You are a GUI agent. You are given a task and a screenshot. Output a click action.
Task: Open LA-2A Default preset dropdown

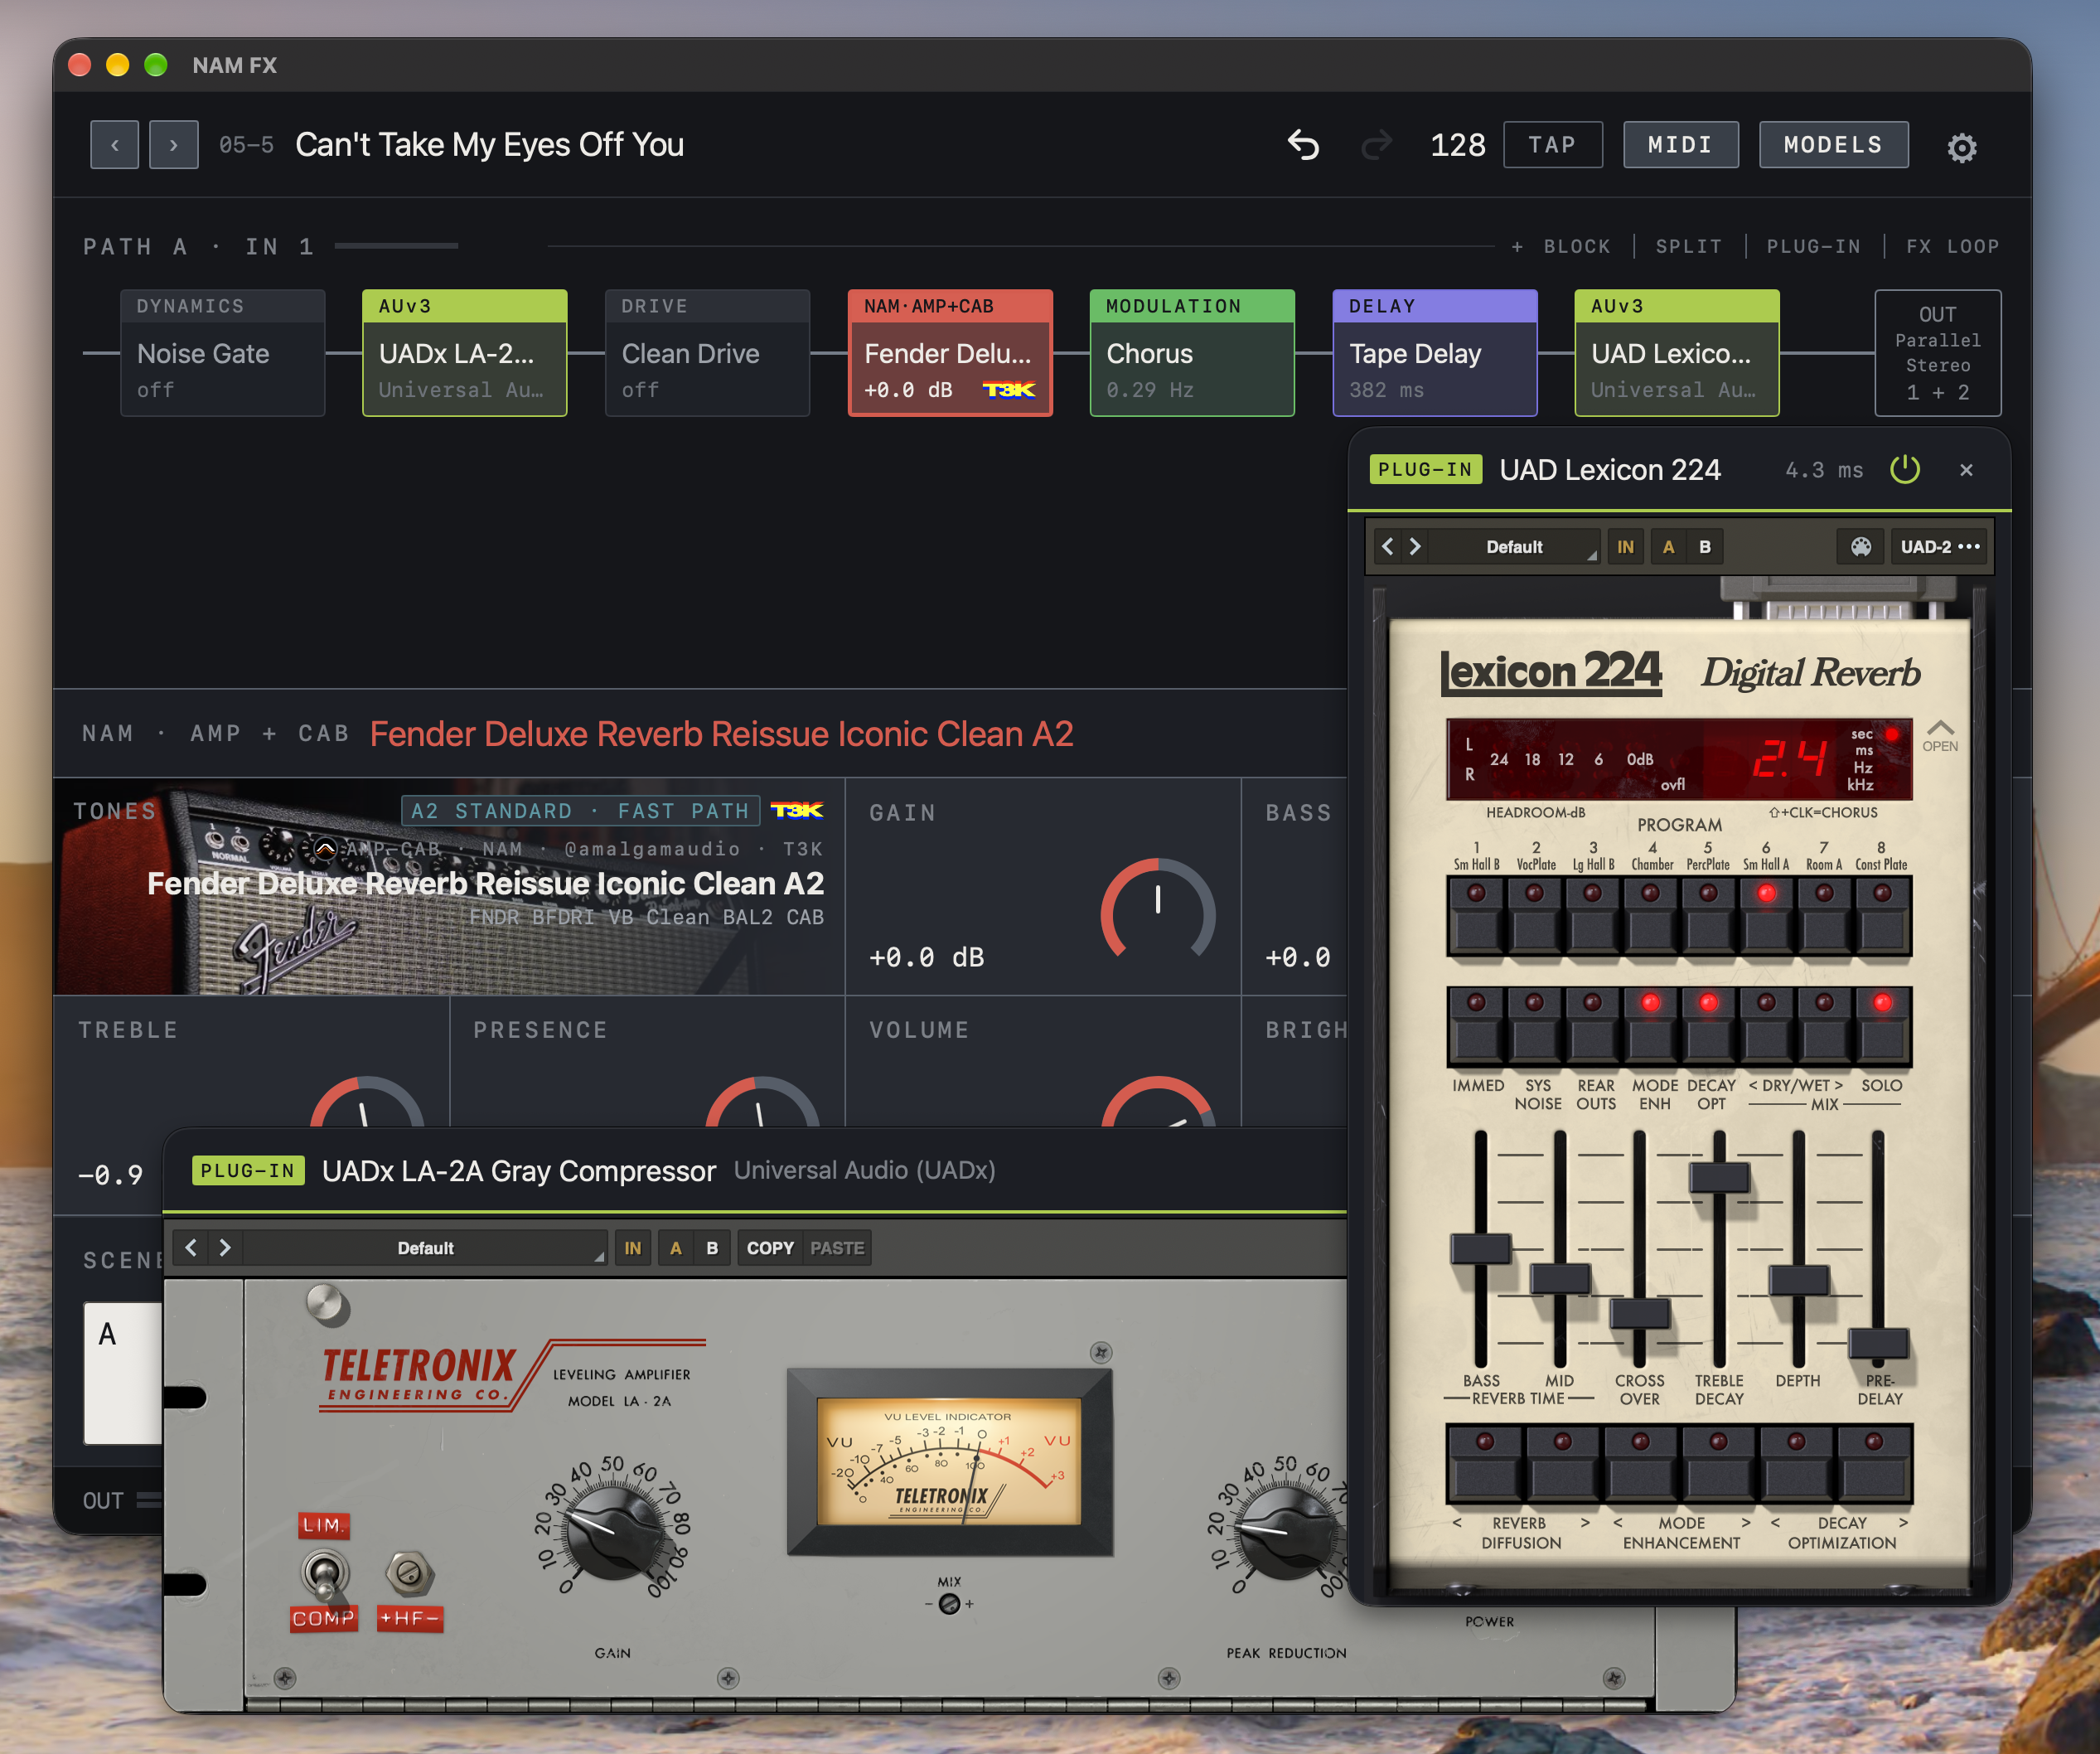(x=426, y=1248)
